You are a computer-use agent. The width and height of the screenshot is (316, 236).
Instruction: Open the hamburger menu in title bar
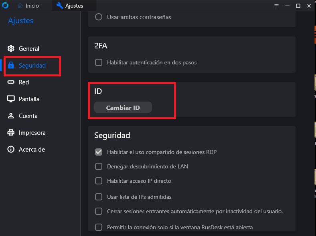point(277,6)
